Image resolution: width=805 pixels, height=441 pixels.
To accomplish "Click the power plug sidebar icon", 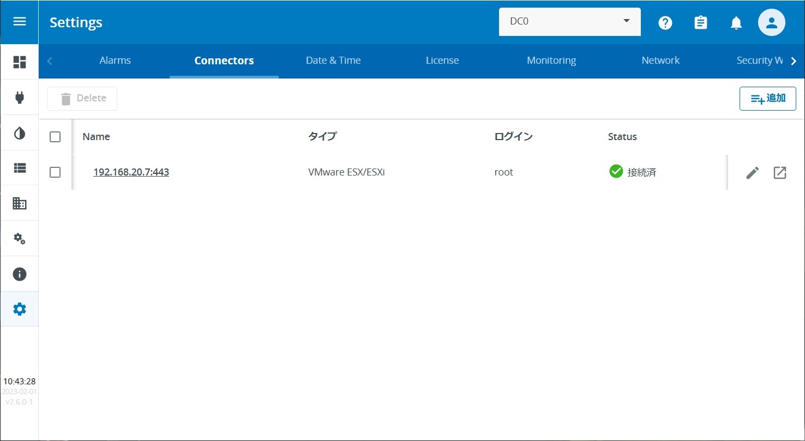I will tap(20, 98).
